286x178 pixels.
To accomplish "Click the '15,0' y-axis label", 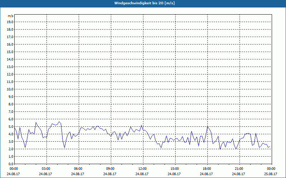I will (x=10, y=52).
